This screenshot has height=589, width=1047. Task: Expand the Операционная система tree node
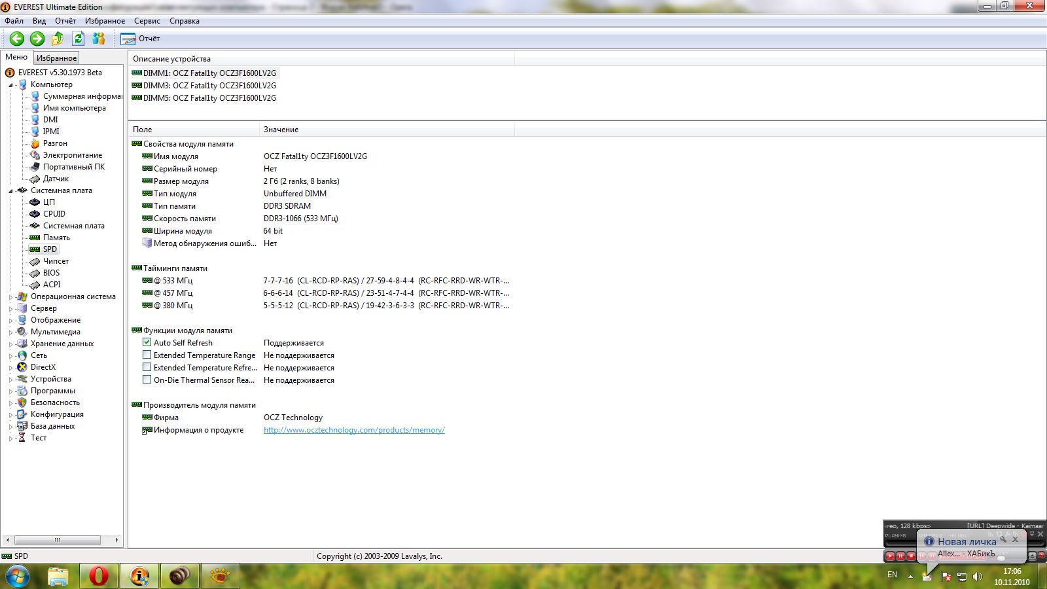point(10,297)
